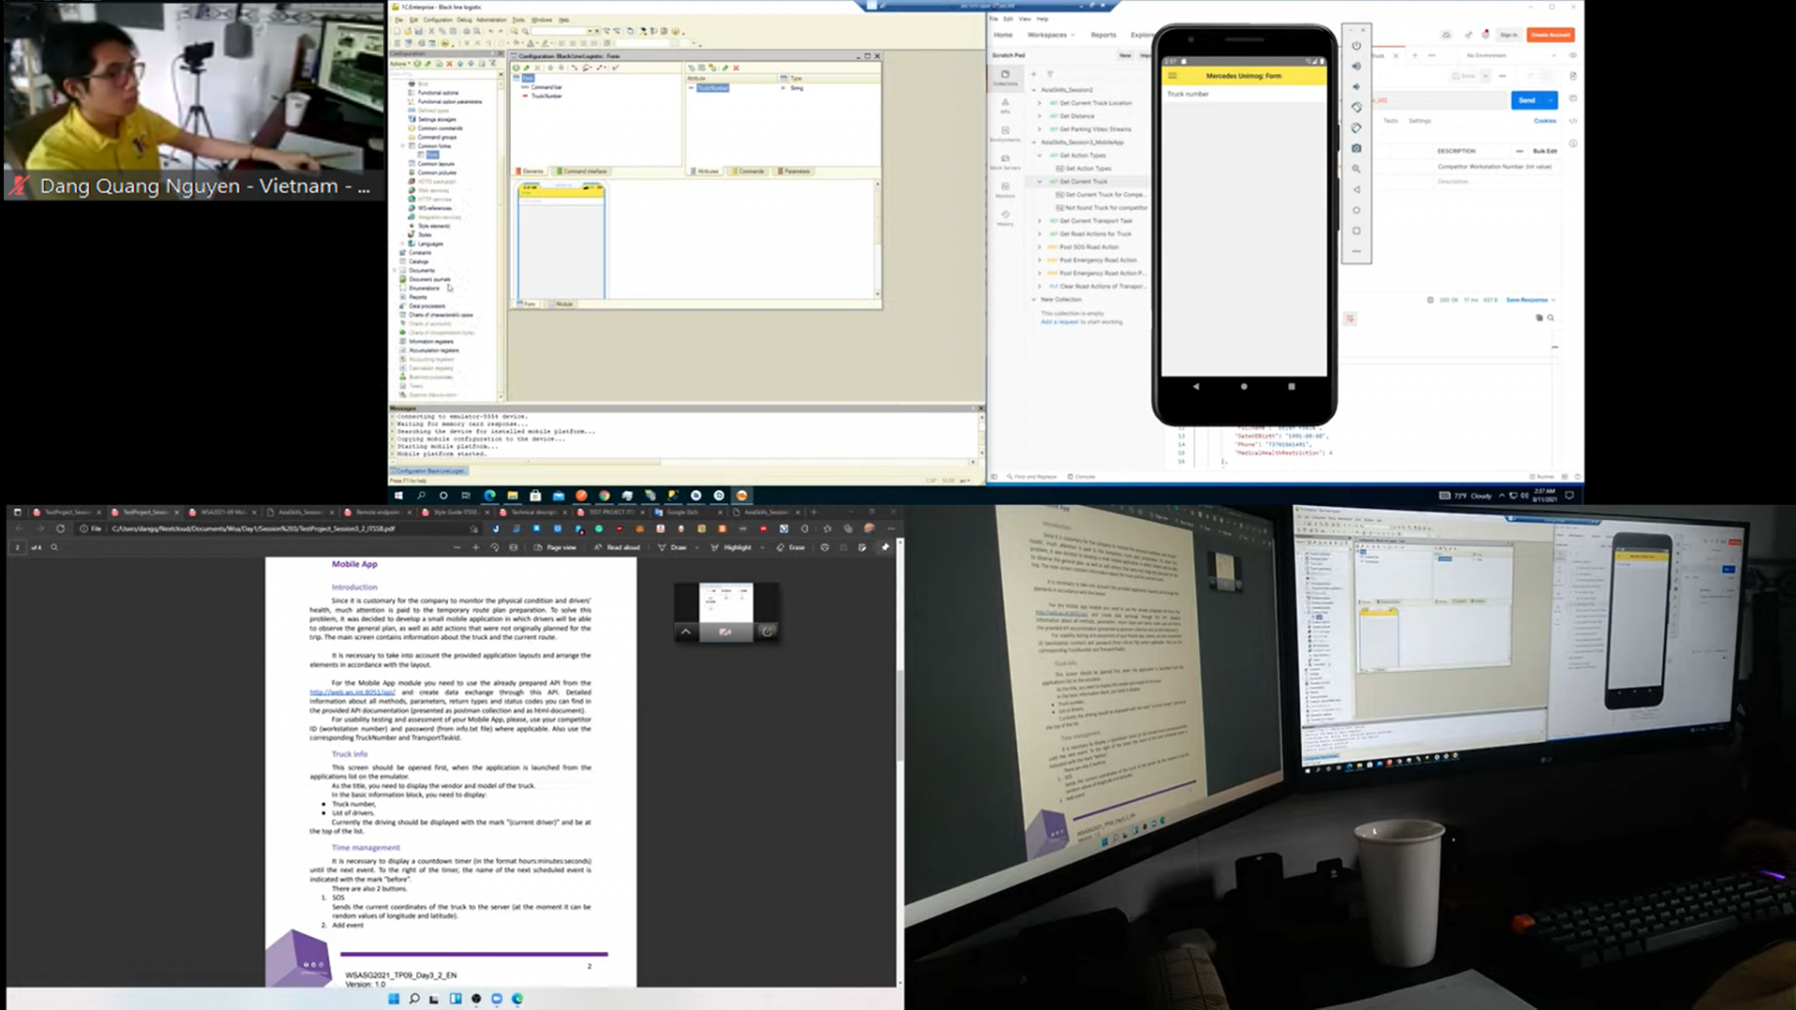Screen dimensions: 1796x1010
Task: Expand the Get Current Truck Location request
Action: tap(1039, 103)
